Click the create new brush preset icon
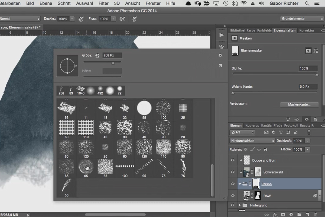The image size is (325, 217). (x=220, y=66)
